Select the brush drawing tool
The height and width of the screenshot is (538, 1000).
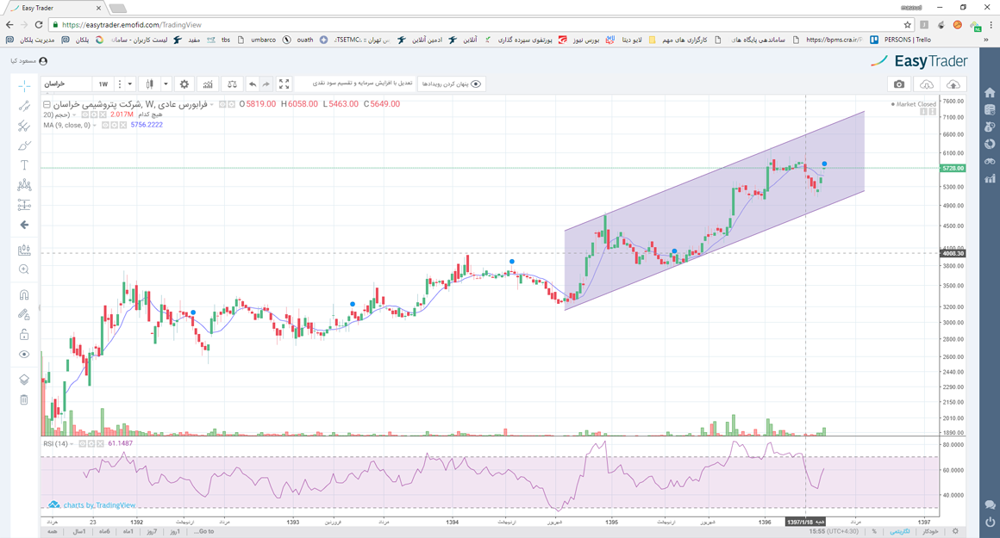click(24, 145)
